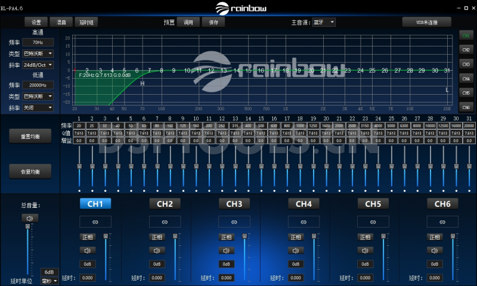477x286 pixels.
Task: Click the H high-pass marker on graph
Action: click(142, 83)
